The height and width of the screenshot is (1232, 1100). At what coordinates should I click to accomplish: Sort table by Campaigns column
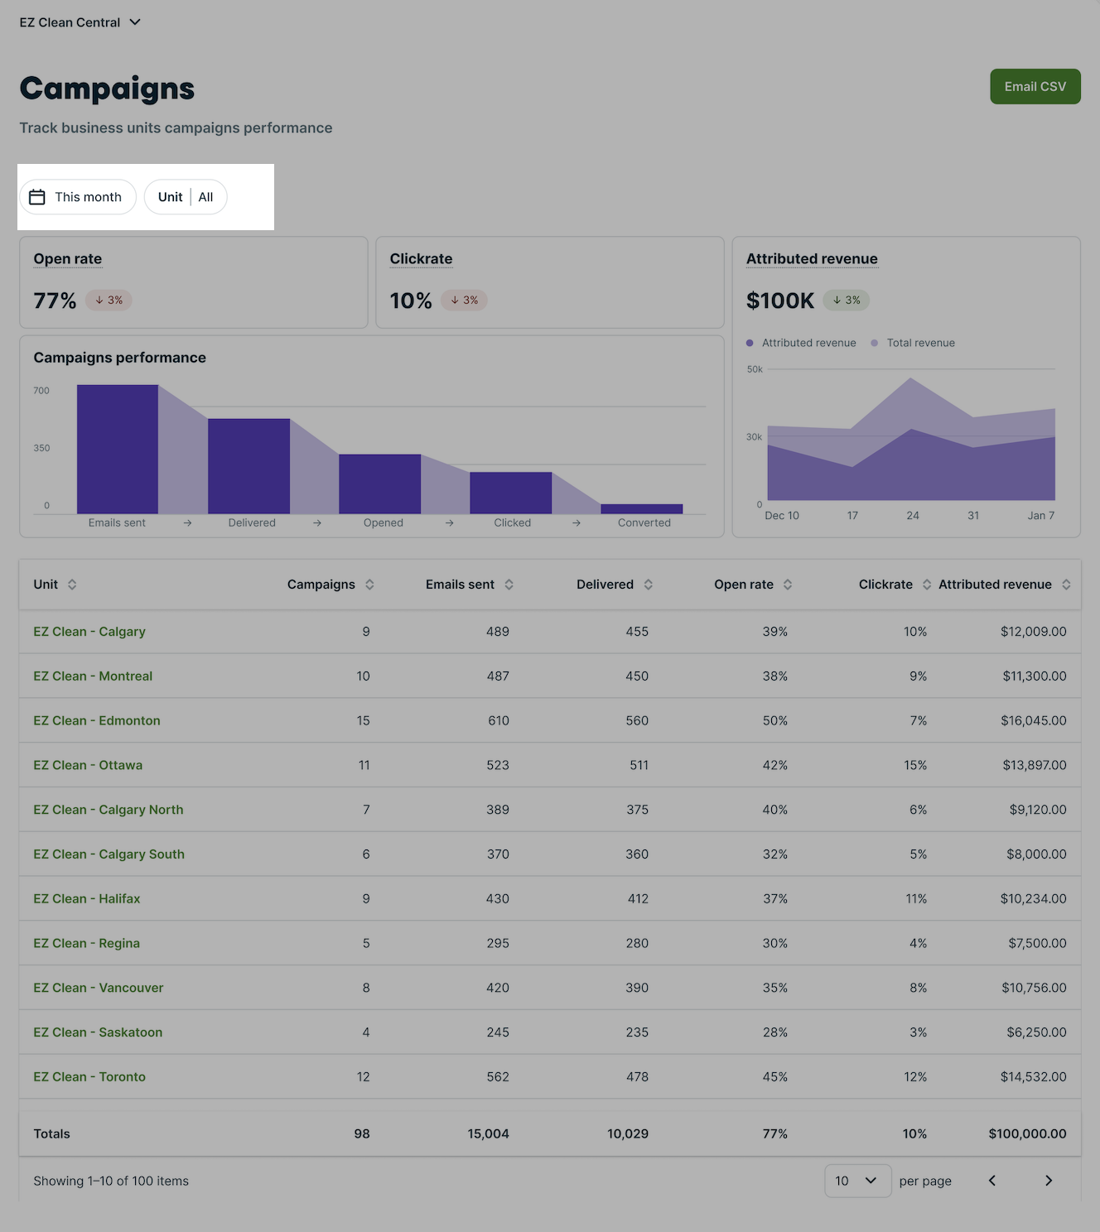pyautogui.click(x=369, y=585)
